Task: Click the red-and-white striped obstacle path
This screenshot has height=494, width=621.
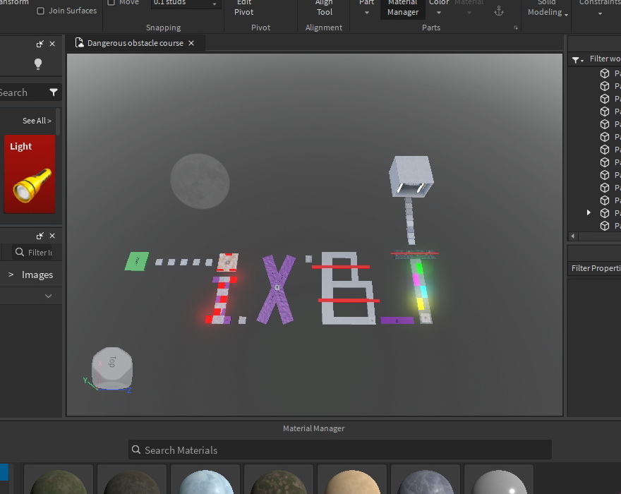Action: click(x=221, y=300)
